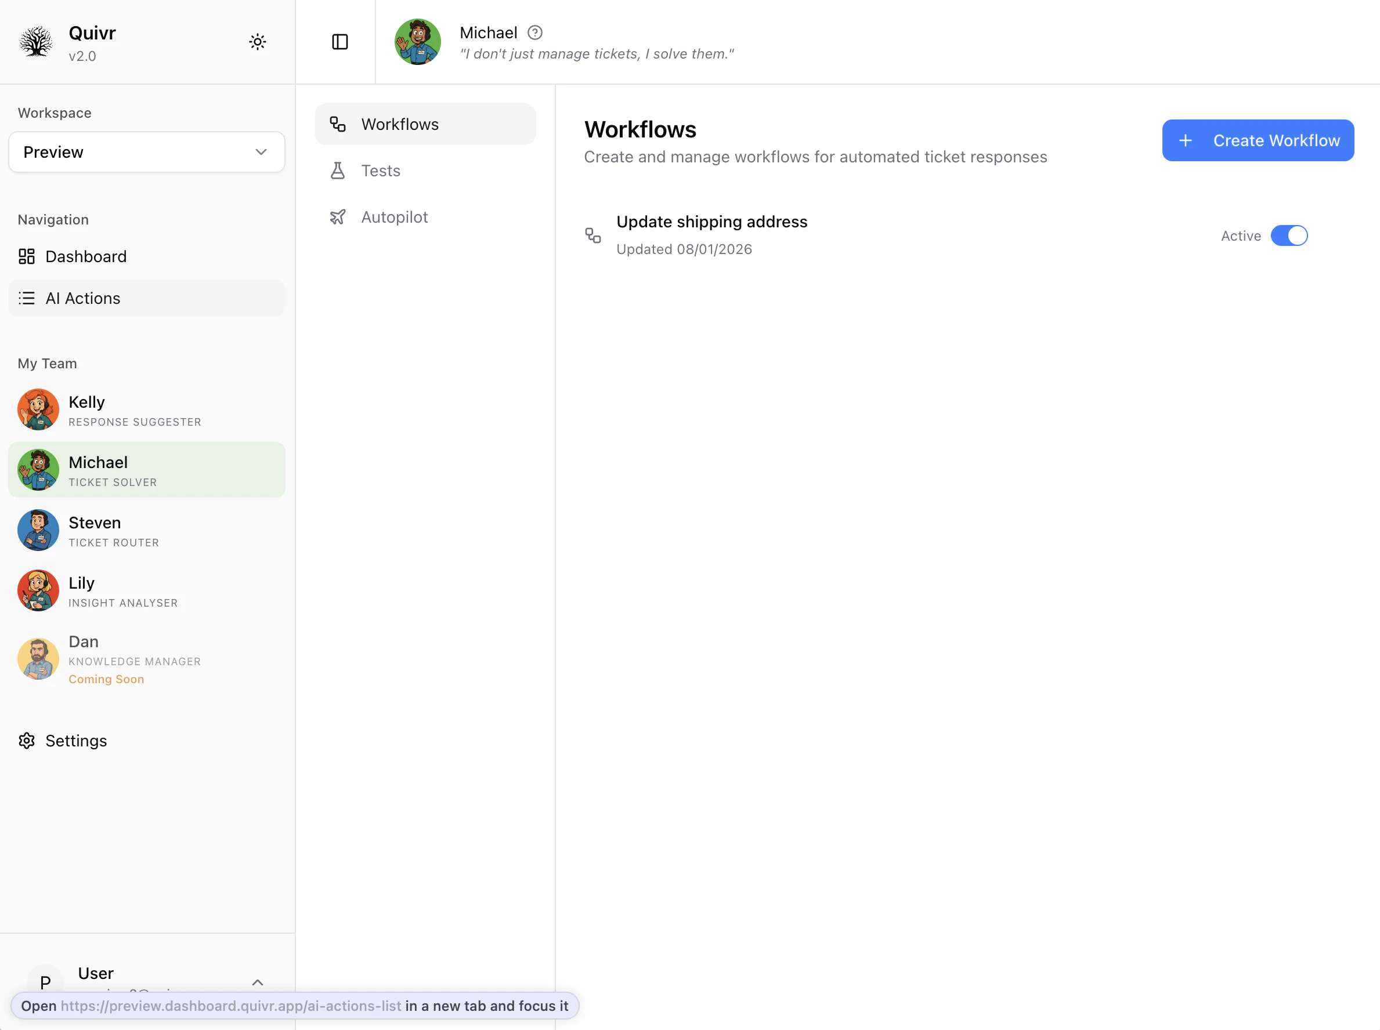Image resolution: width=1380 pixels, height=1030 pixels.
Task: Click the Create Workflow button
Action: pos(1258,140)
